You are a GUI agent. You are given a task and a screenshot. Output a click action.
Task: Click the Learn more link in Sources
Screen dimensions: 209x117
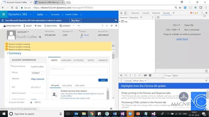click(x=182, y=39)
